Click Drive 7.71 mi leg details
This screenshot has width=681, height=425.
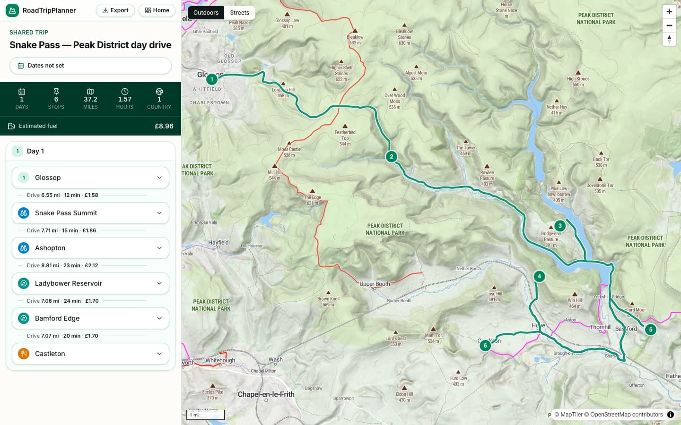(x=61, y=230)
